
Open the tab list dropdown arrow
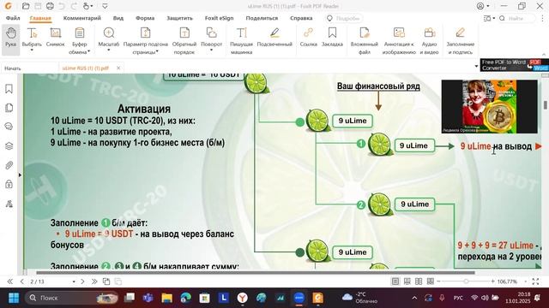point(476,67)
